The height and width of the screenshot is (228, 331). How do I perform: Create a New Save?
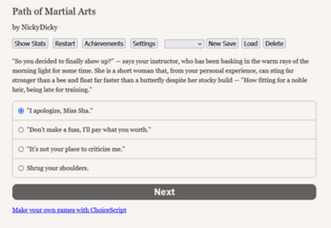(x=222, y=43)
